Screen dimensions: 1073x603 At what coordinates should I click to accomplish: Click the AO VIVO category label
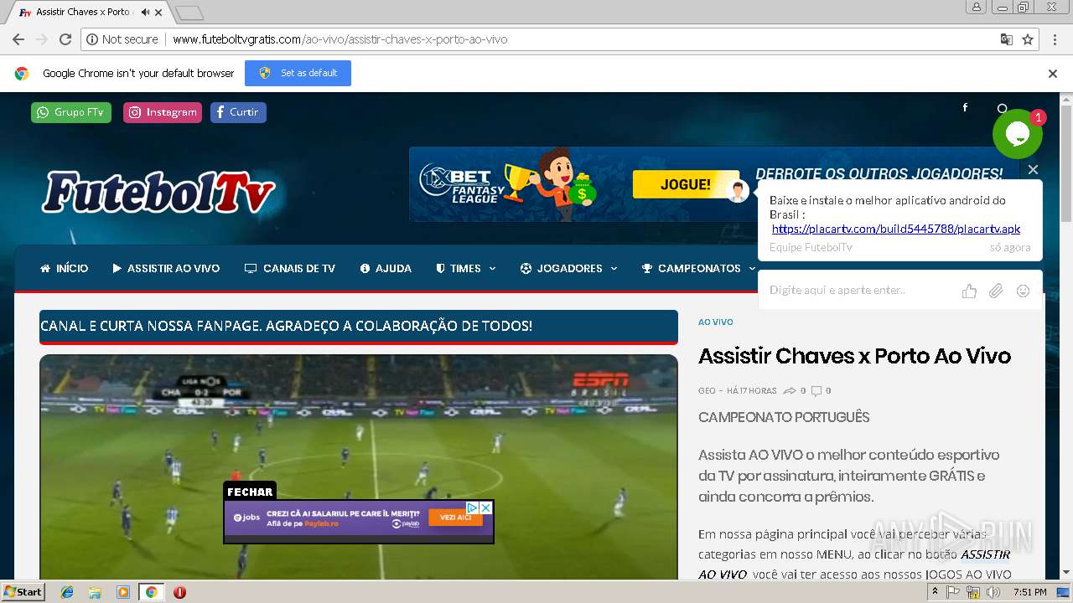click(716, 322)
